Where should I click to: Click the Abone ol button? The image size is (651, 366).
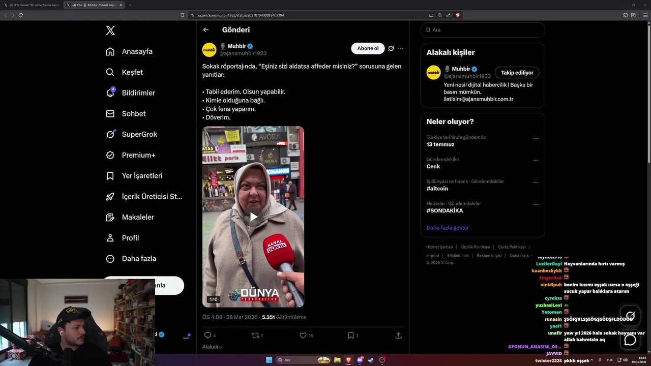click(x=368, y=48)
